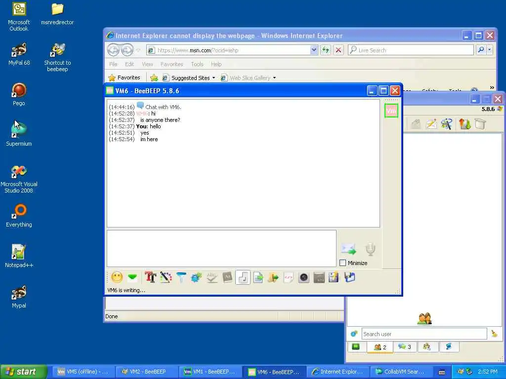Toggle the music note beep button
Screen dimensions: 506x379
(243, 277)
